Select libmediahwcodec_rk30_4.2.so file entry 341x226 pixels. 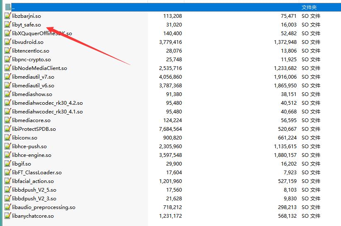click(47, 103)
